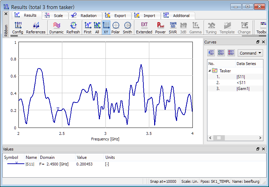
Task: Open the S11 Config tool
Action: click(x=18, y=27)
